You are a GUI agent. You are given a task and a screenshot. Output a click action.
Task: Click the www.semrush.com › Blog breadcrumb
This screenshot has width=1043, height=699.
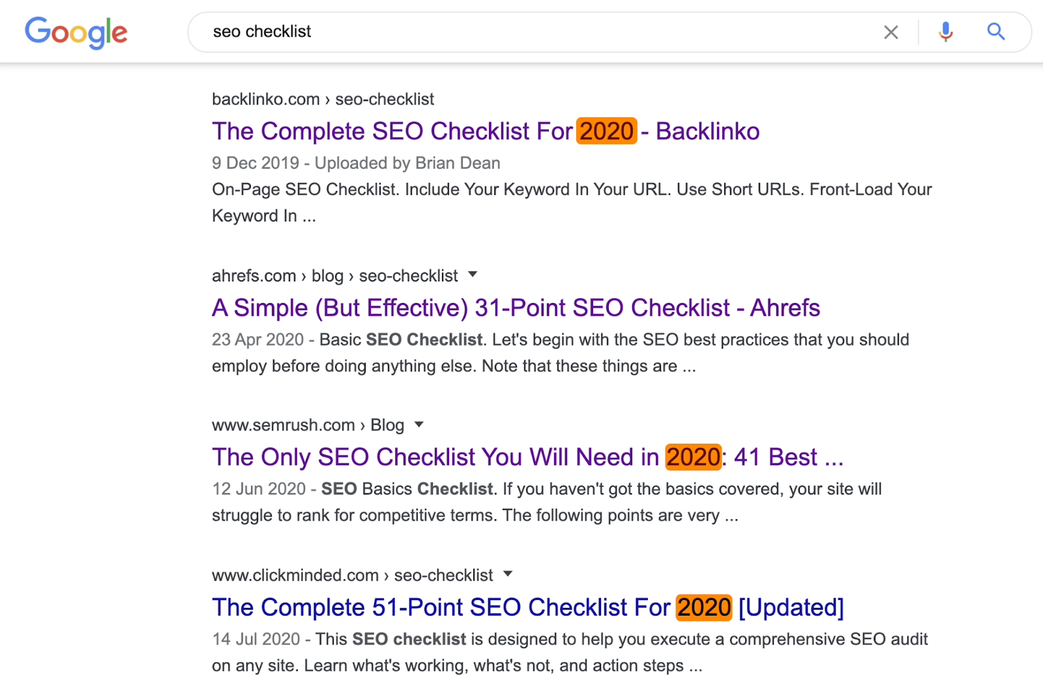coord(308,425)
